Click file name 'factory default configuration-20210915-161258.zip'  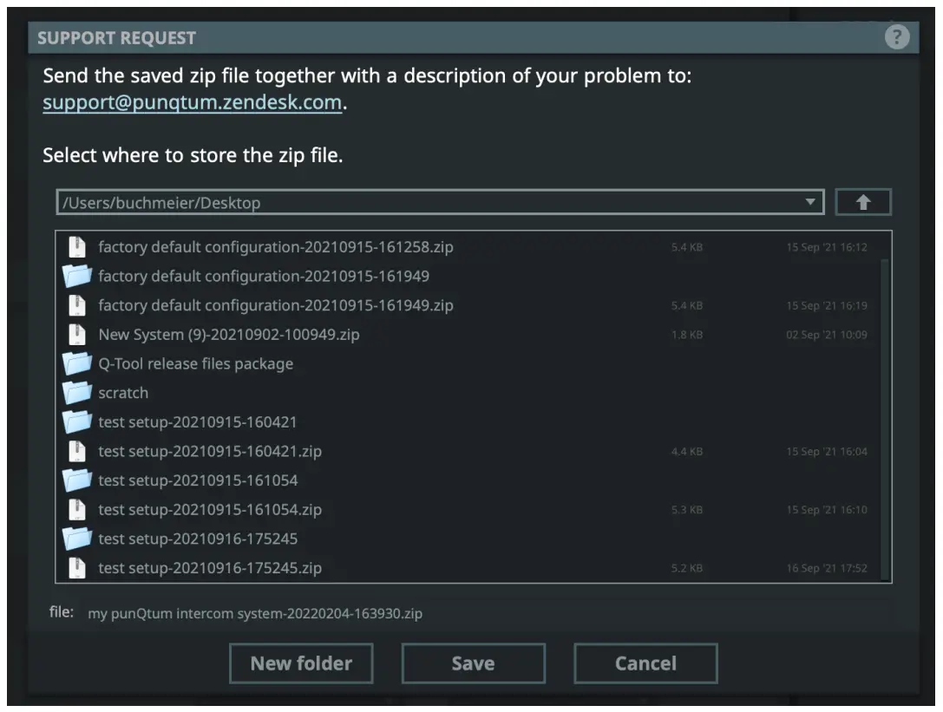click(x=276, y=247)
